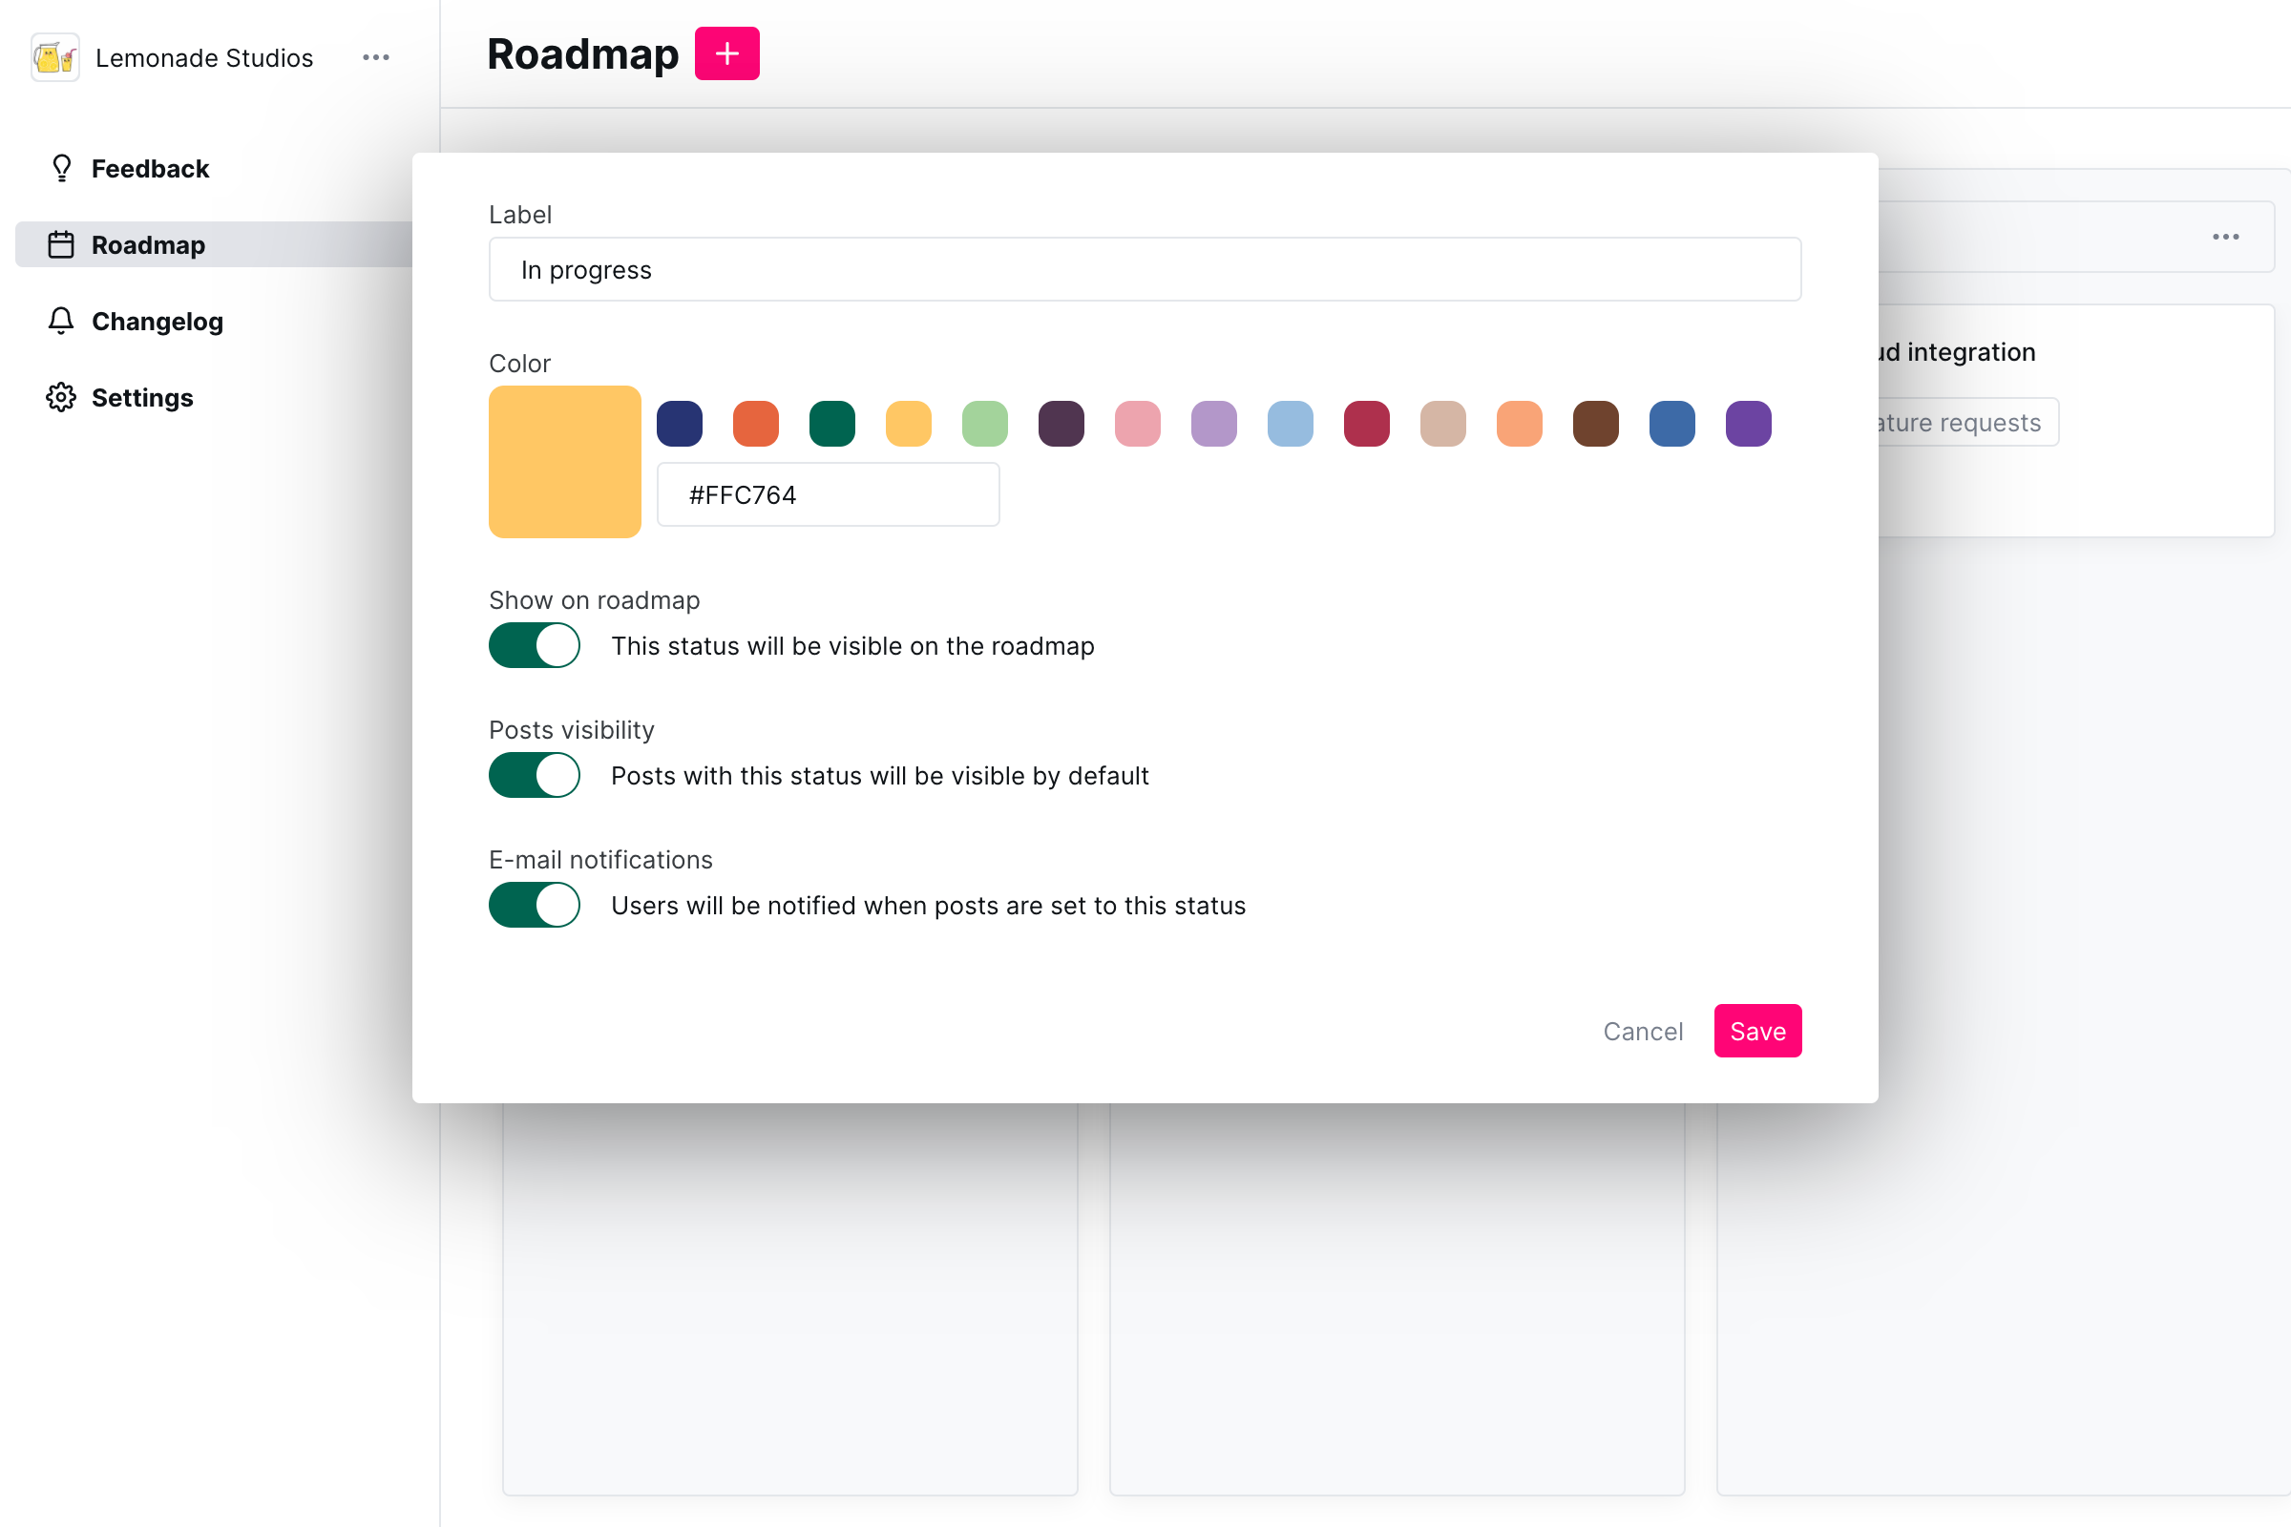The image size is (2291, 1527).
Task: Save the status changes
Action: point(1757,1031)
